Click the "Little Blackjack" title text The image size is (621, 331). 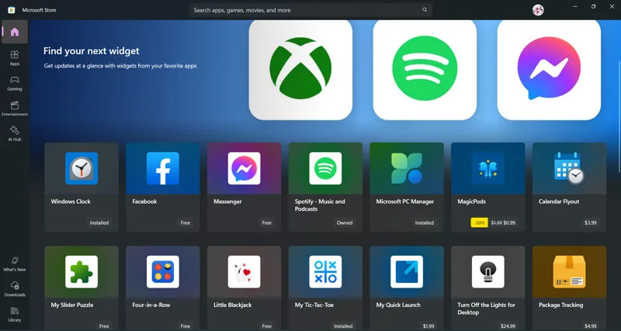[x=232, y=305]
